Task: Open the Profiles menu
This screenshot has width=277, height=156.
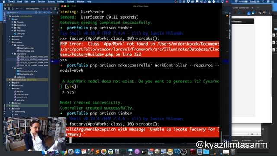Action: 61,2
